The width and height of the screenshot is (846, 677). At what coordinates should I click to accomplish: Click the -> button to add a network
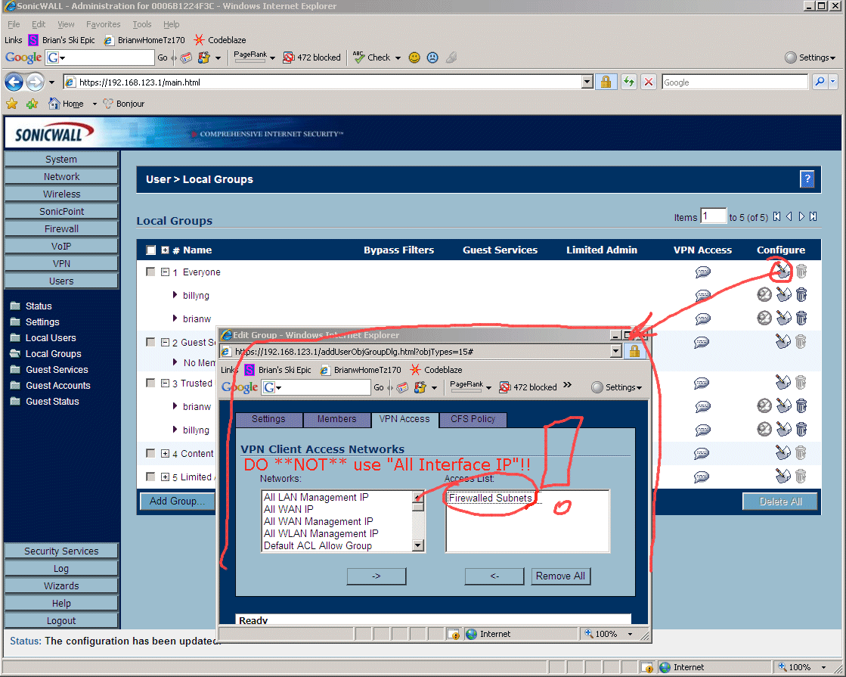pyautogui.click(x=376, y=576)
